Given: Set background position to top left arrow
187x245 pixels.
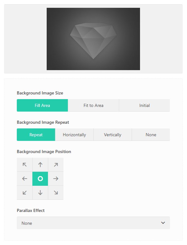Looking at the screenshot, I should point(25,165).
